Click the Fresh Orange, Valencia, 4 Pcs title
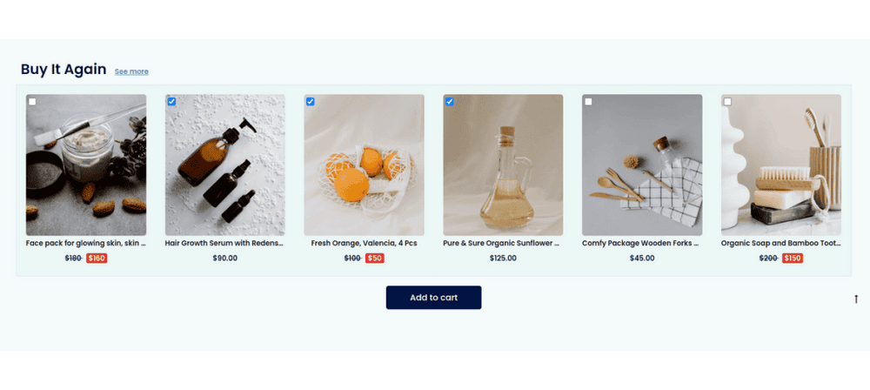 (364, 244)
